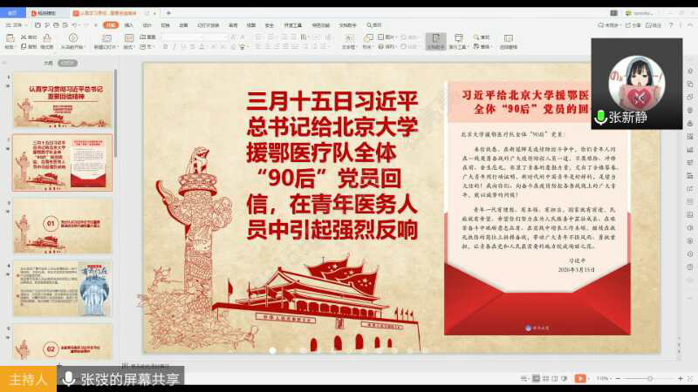The image size is (698, 392).
Task: Open Help question mark icon
Action: click(671, 25)
